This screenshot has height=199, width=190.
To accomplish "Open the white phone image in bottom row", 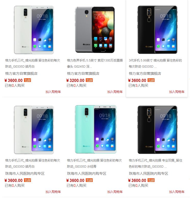I will point(34,130).
